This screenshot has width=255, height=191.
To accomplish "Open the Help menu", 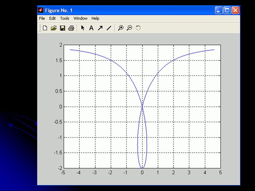I will 95,18.
